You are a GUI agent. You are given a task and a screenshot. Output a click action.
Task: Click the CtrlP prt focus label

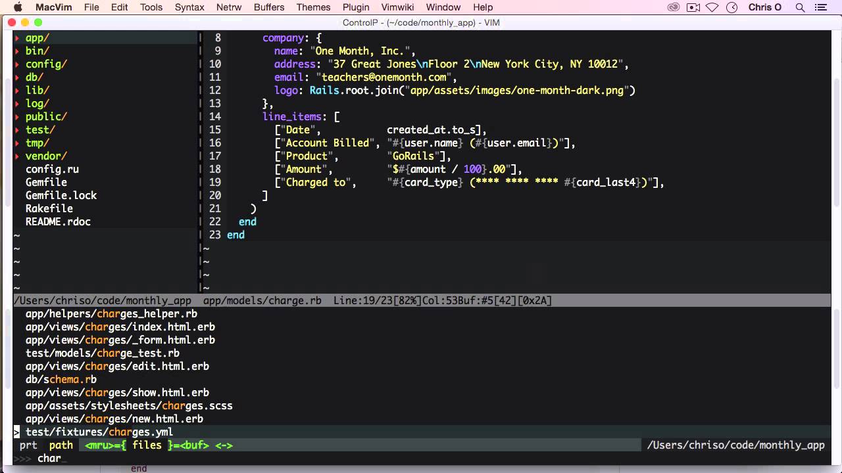[x=28, y=445]
